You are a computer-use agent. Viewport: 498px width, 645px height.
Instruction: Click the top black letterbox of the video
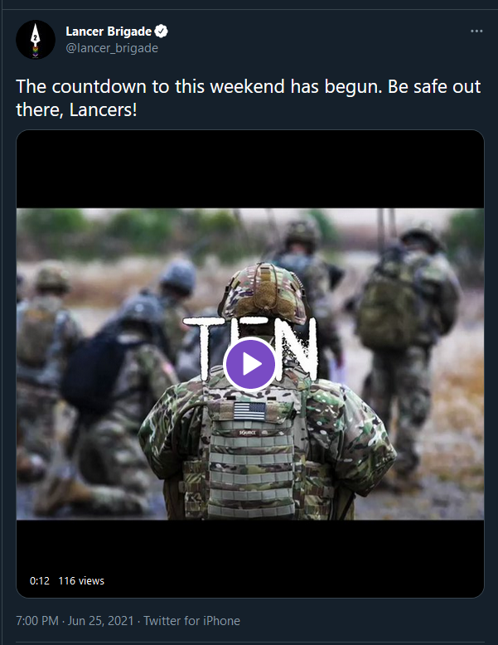pos(250,169)
